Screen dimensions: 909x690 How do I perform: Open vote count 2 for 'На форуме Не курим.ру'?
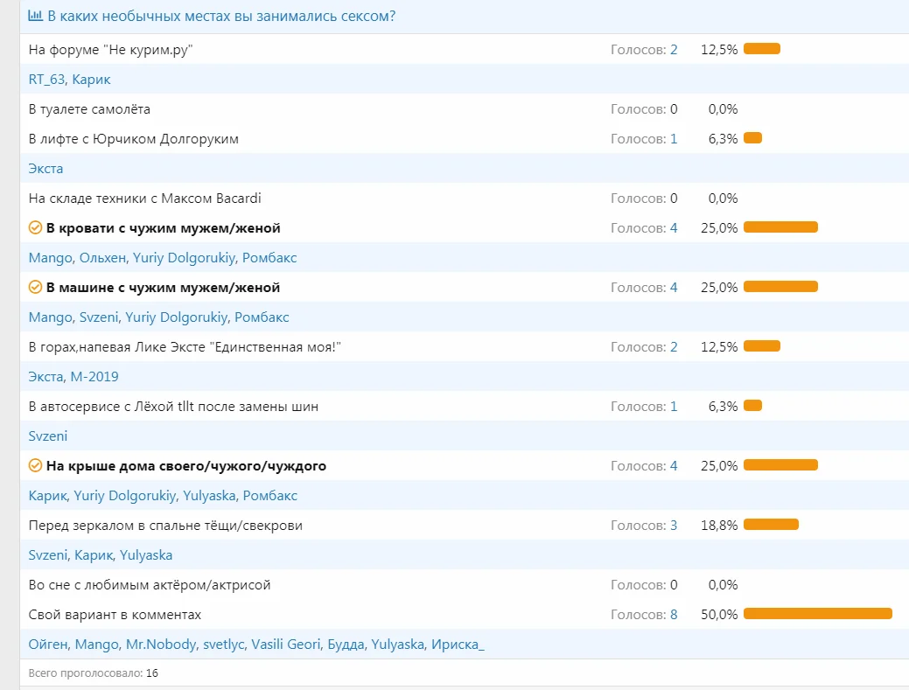click(674, 50)
